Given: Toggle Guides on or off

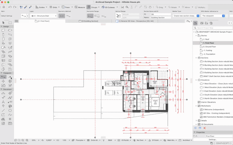Looking at the screenshot, I should pos(40,7).
